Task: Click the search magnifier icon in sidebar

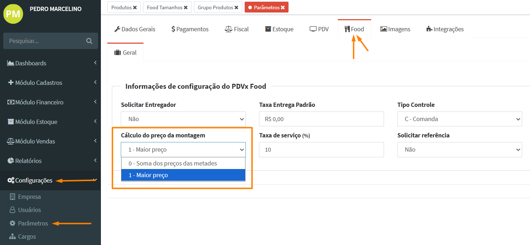Action: coord(89,41)
